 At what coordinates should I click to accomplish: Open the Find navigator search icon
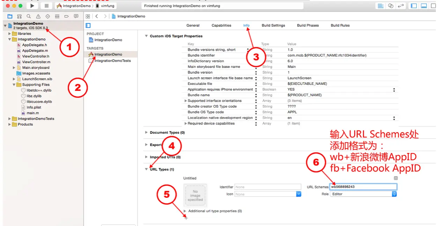click(x=29, y=16)
